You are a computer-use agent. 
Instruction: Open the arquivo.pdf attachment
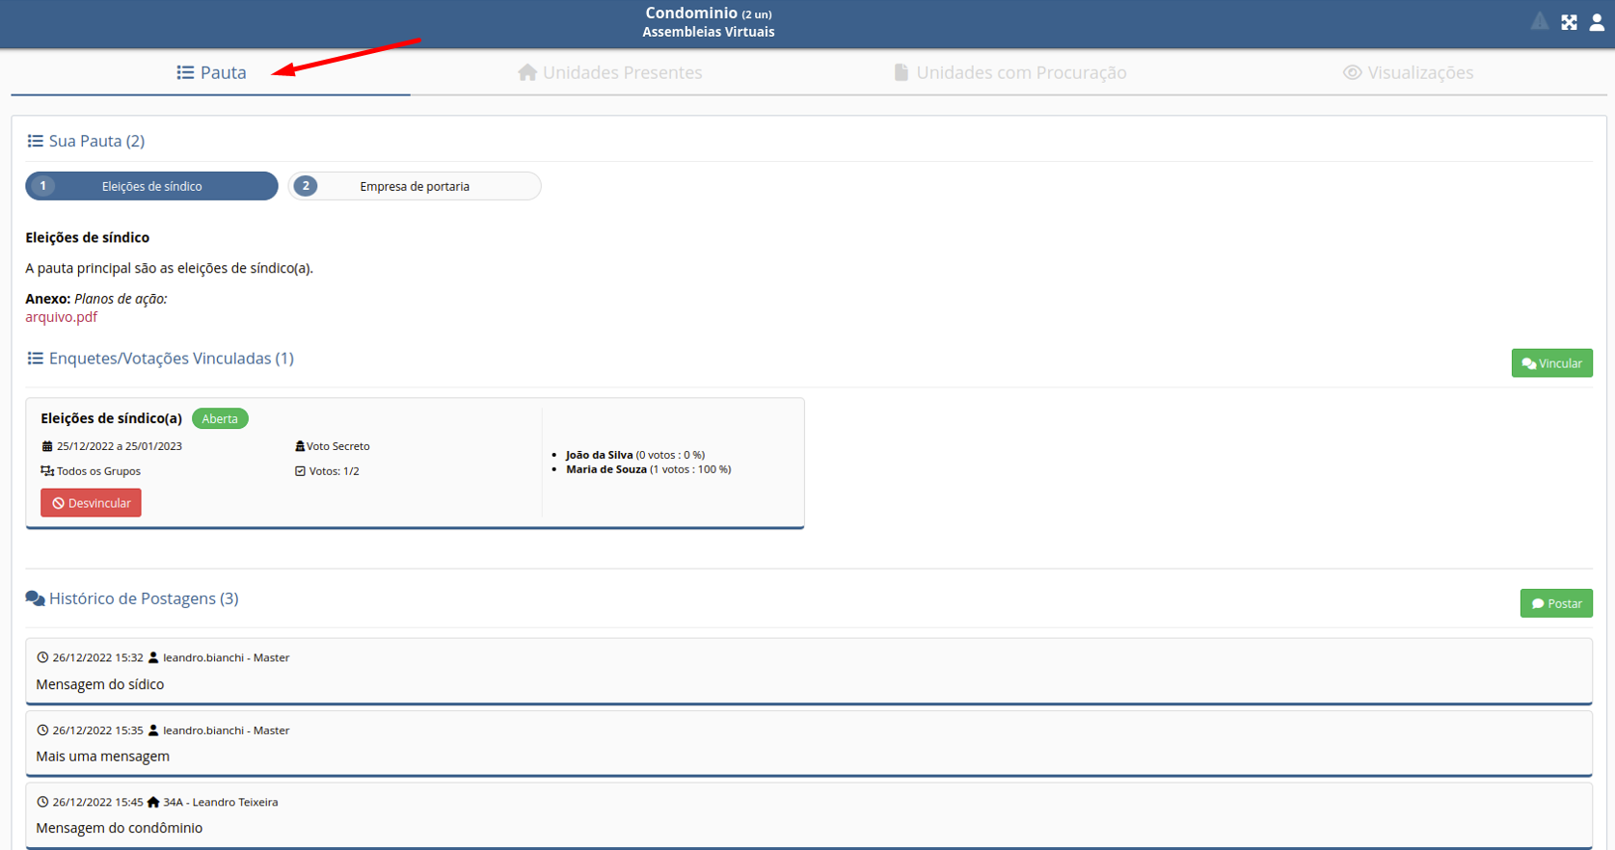click(61, 317)
